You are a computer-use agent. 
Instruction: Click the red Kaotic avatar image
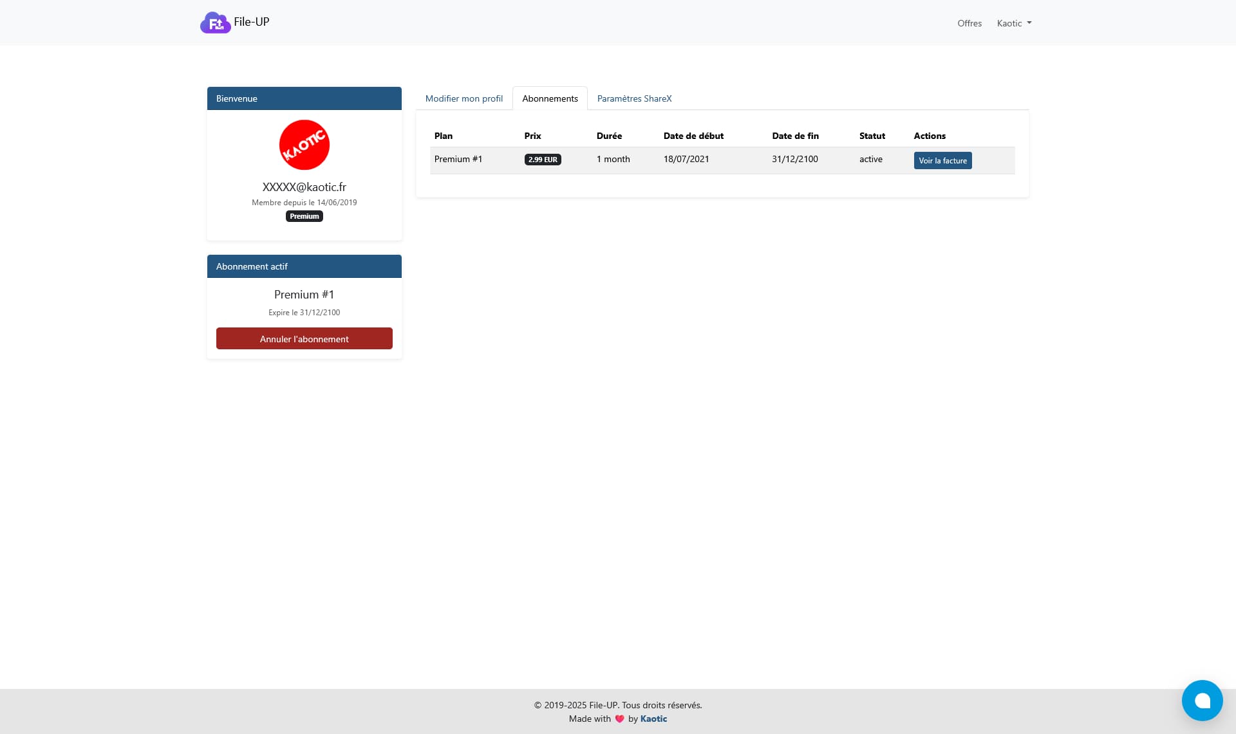[x=304, y=145]
